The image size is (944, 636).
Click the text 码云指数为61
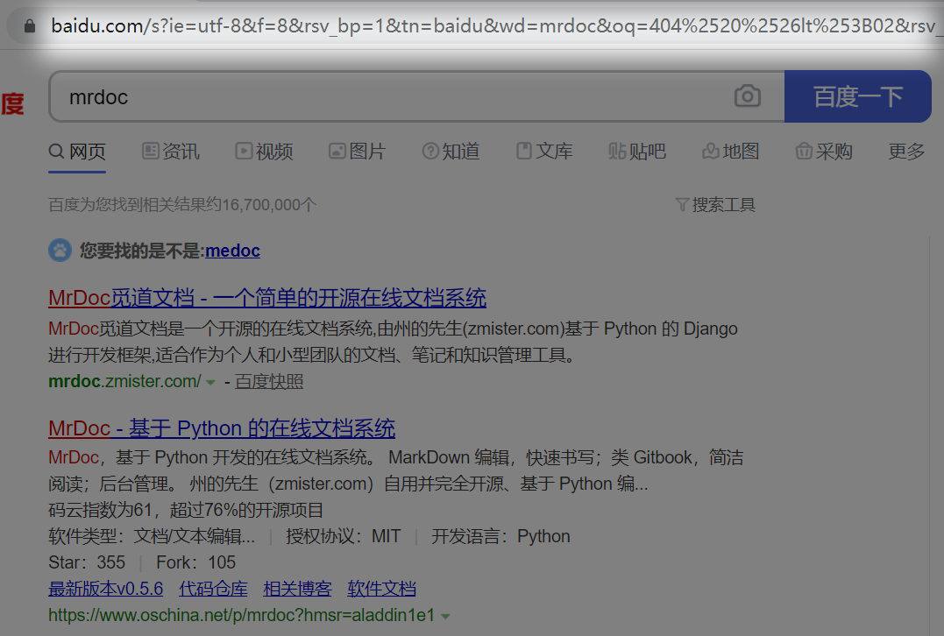(x=100, y=510)
